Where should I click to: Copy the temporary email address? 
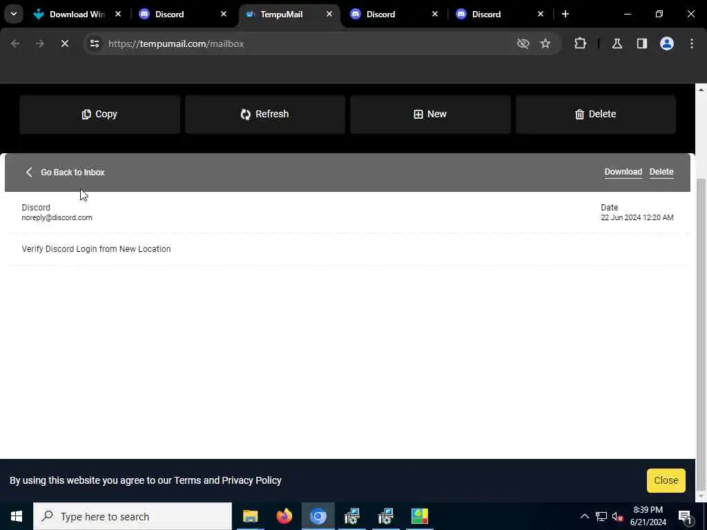point(99,115)
